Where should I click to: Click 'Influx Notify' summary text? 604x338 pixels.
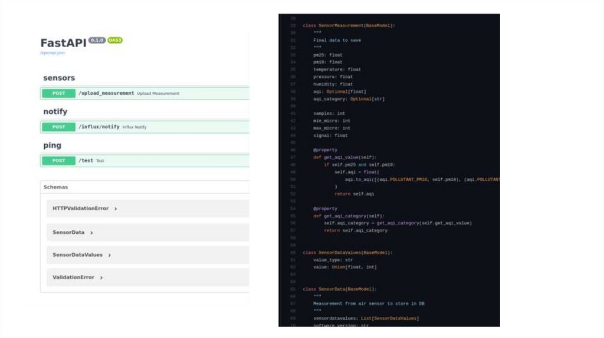[134, 127]
